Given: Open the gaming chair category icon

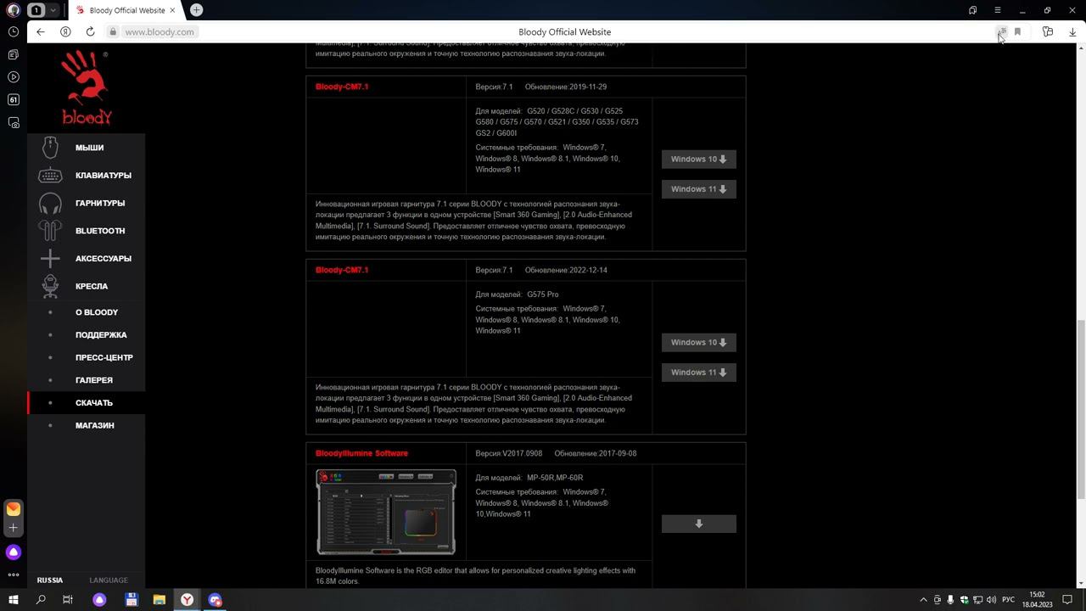Looking at the screenshot, I should (50, 286).
